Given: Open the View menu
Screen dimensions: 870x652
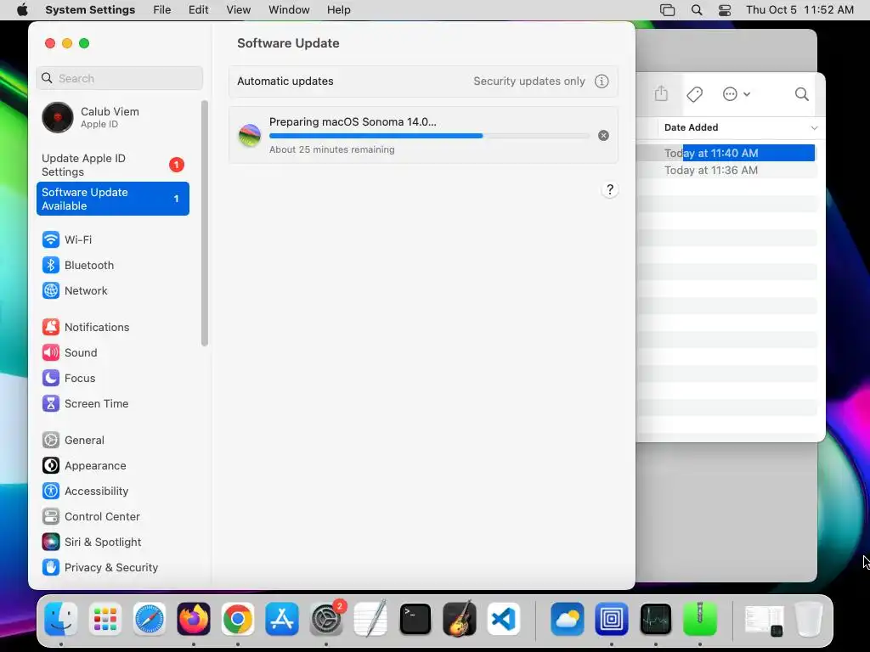Looking at the screenshot, I should tap(239, 10).
